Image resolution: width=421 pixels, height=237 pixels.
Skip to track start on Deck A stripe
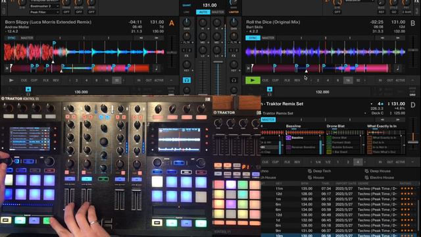(7, 68)
